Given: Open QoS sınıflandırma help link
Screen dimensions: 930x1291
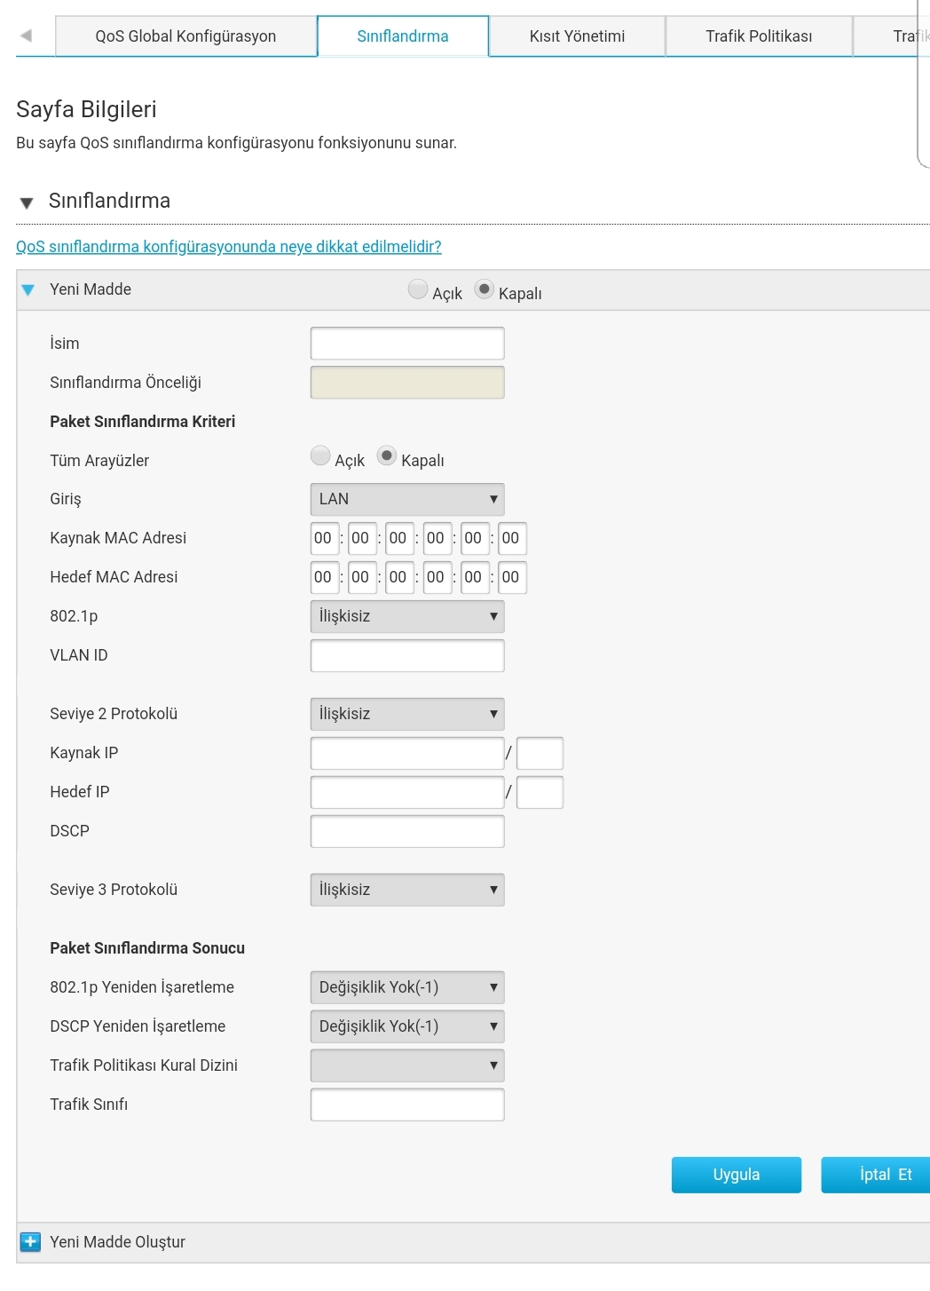Looking at the screenshot, I should 229,247.
